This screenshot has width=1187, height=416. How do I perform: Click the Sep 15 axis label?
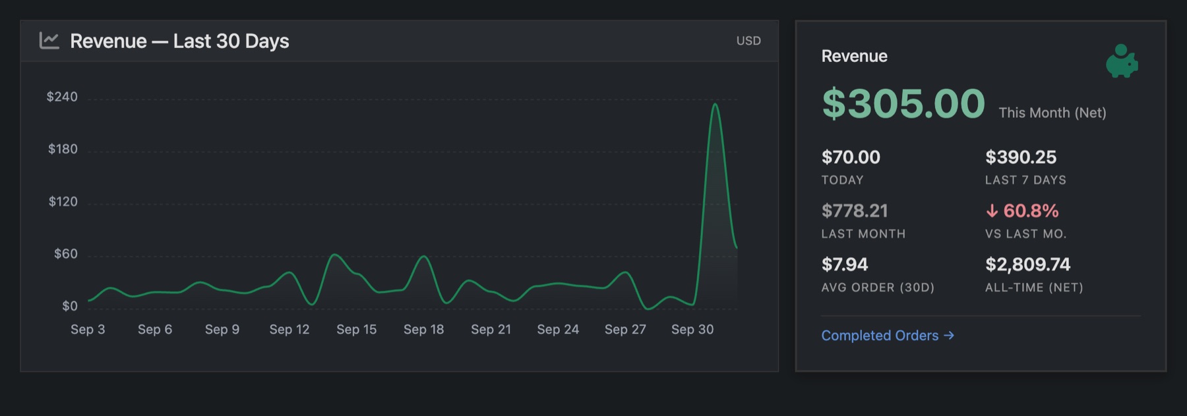(x=357, y=329)
